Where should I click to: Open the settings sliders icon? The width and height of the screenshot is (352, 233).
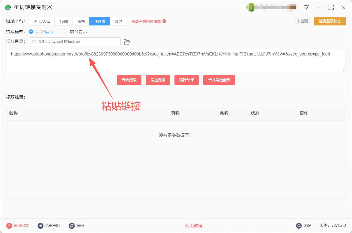306,7
